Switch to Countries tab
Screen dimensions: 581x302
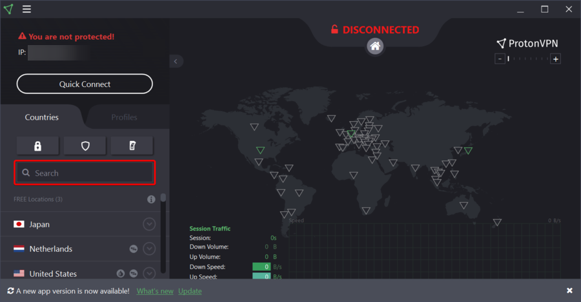click(x=41, y=117)
